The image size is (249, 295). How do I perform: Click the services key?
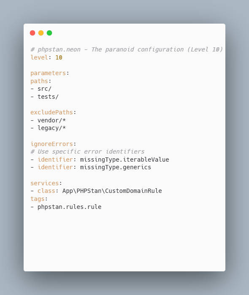pos(44,183)
